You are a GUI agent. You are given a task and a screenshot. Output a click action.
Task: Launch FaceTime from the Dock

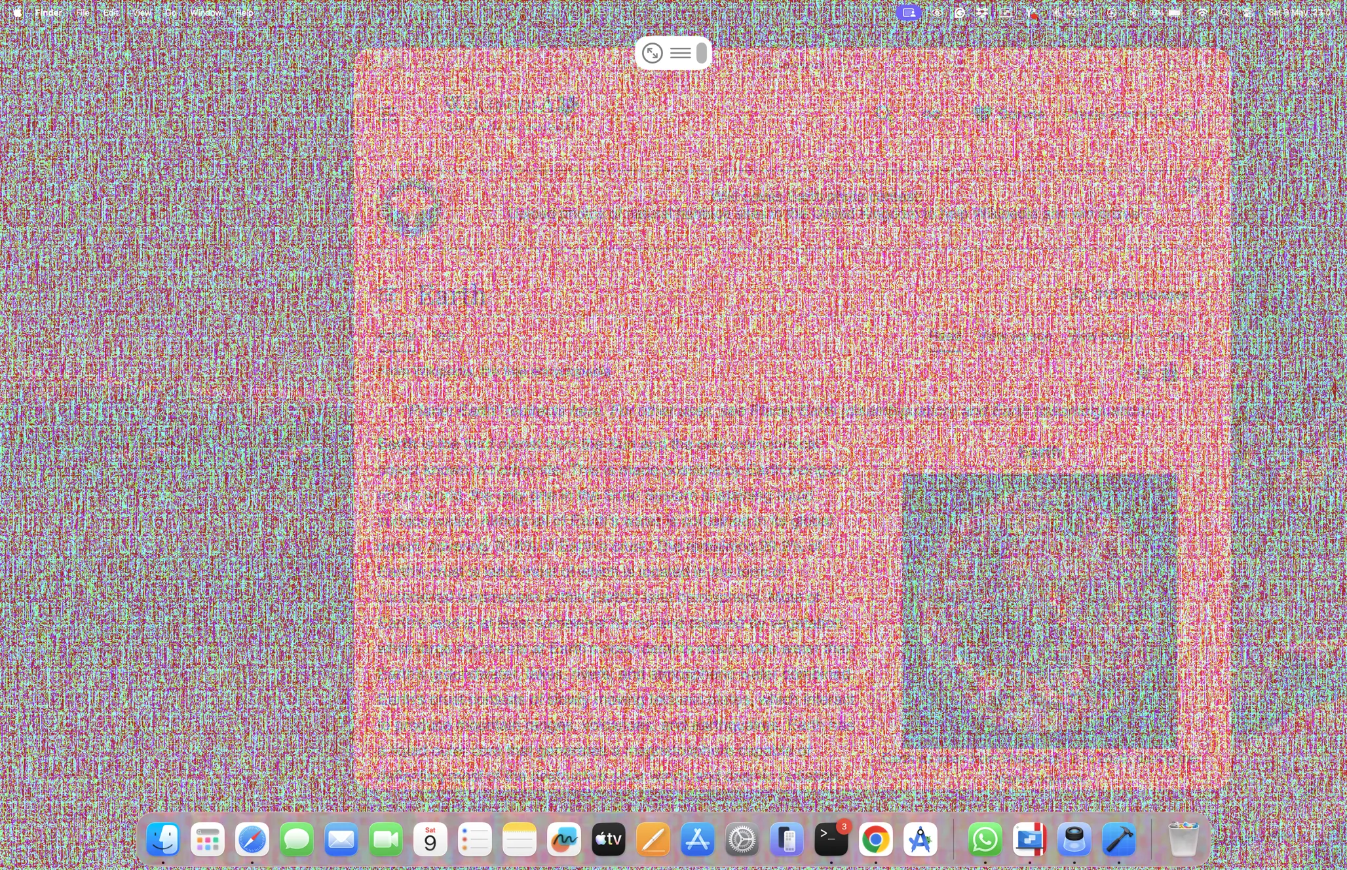386,839
